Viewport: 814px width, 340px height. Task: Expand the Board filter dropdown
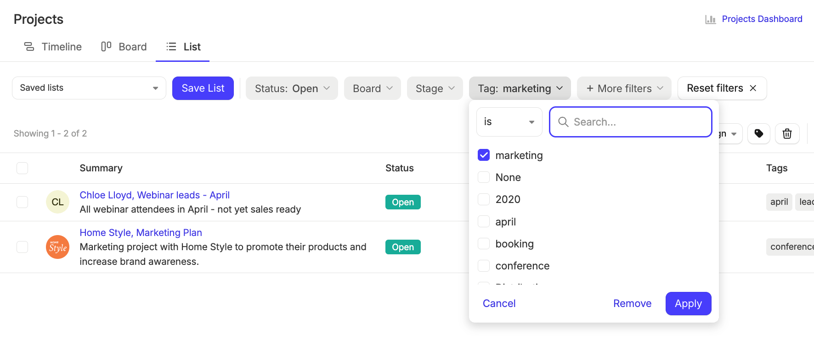pos(373,88)
